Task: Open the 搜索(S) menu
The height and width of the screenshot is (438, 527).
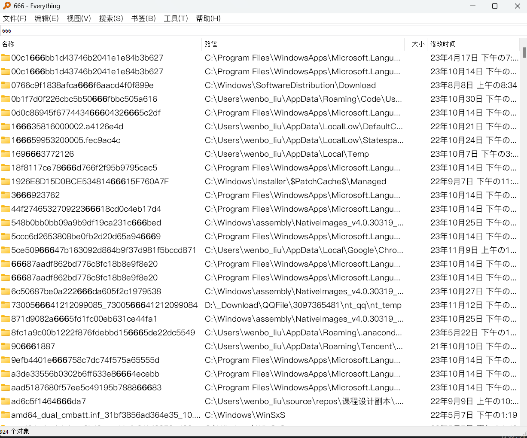Action: coord(111,18)
